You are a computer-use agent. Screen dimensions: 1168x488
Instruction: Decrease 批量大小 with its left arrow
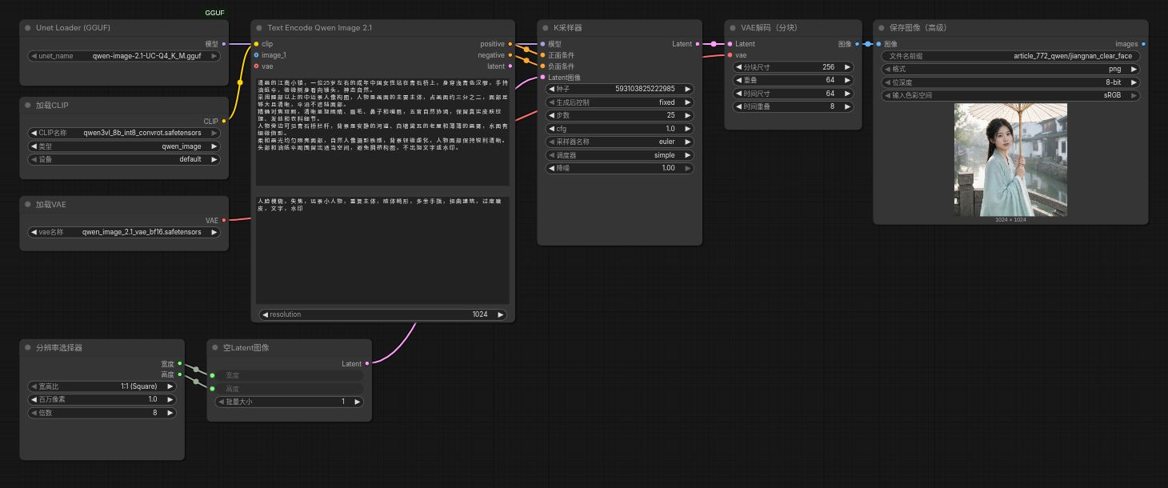tap(221, 402)
